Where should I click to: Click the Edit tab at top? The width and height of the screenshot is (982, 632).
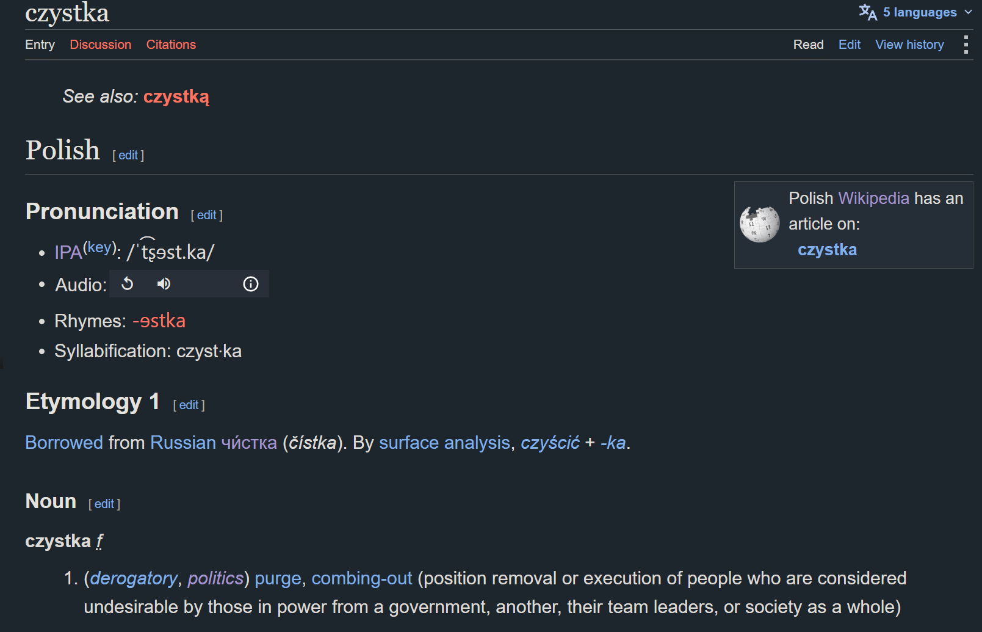[850, 45]
